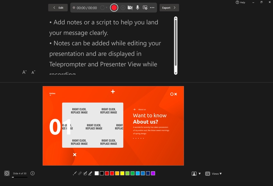Pick the white ink color
The height and width of the screenshot is (186, 273).
pos(97,173)
